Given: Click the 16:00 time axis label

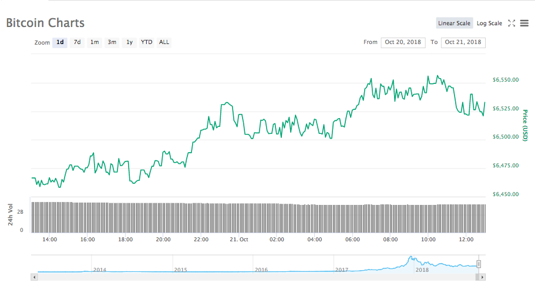Looking at the screenshot, I should click(88, 240).
